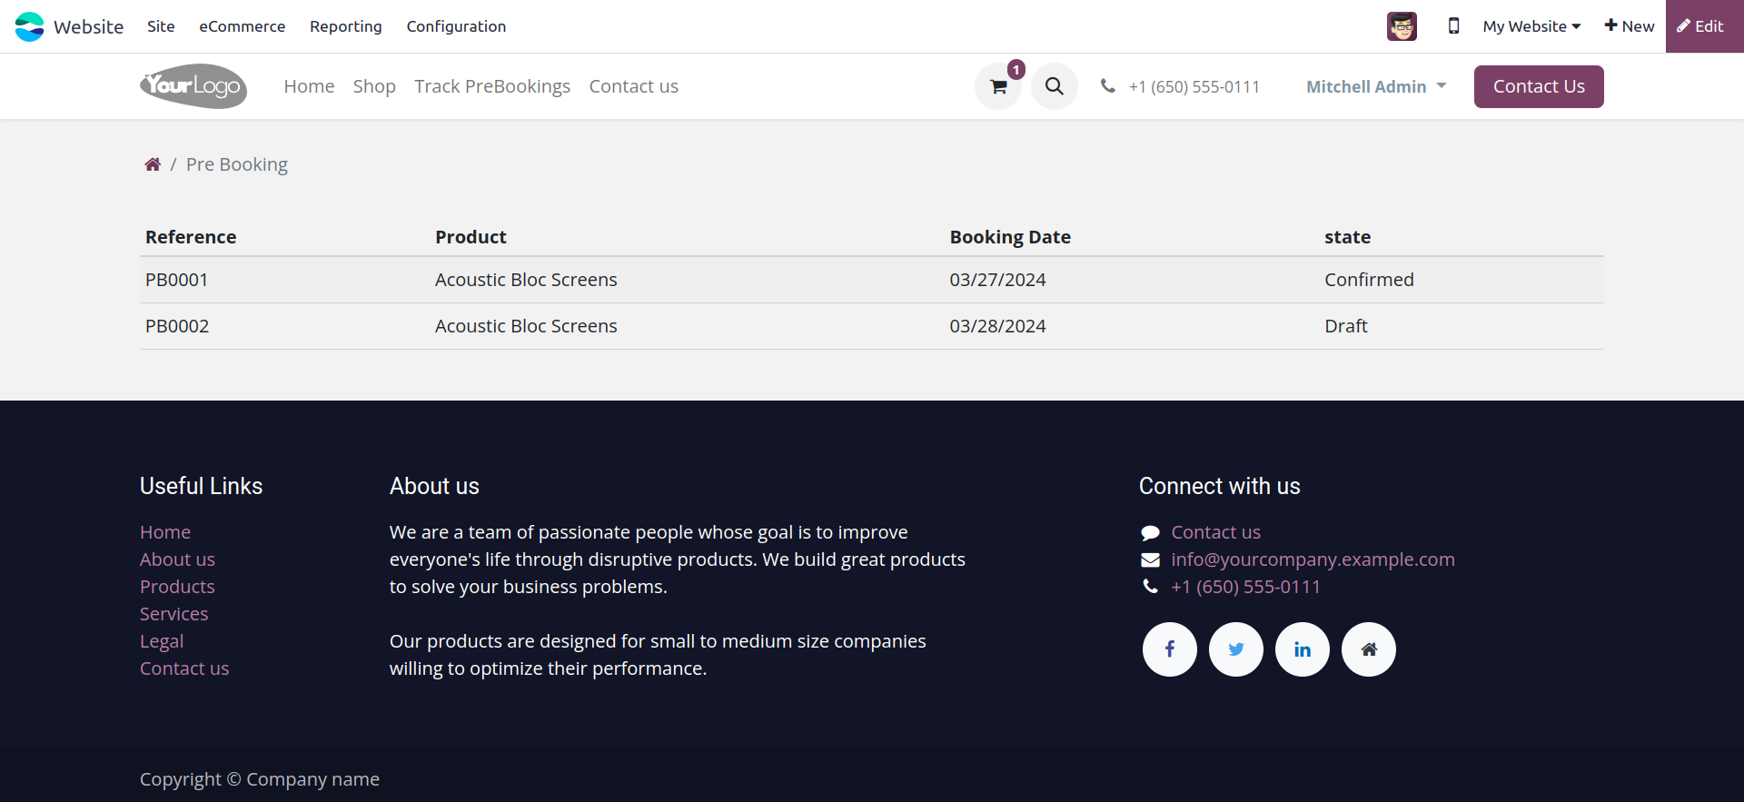The height and width of the screenshot is (802, 1744).
Task: Open the Facebook social icon
Action: pyautogui.click(x=1169, y=649)
